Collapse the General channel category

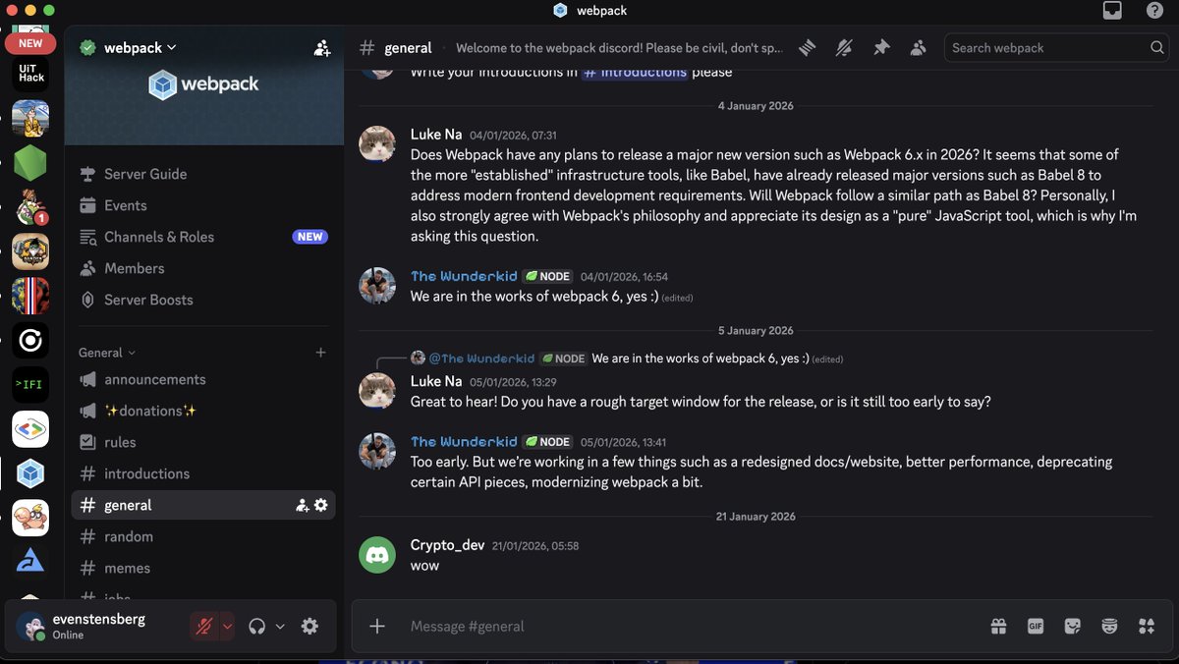(107, 353)
